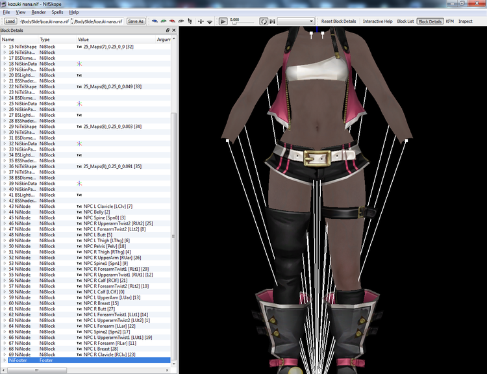Switch to Front view using green icon
Screen dimensions: 487x374
[164, 21]
